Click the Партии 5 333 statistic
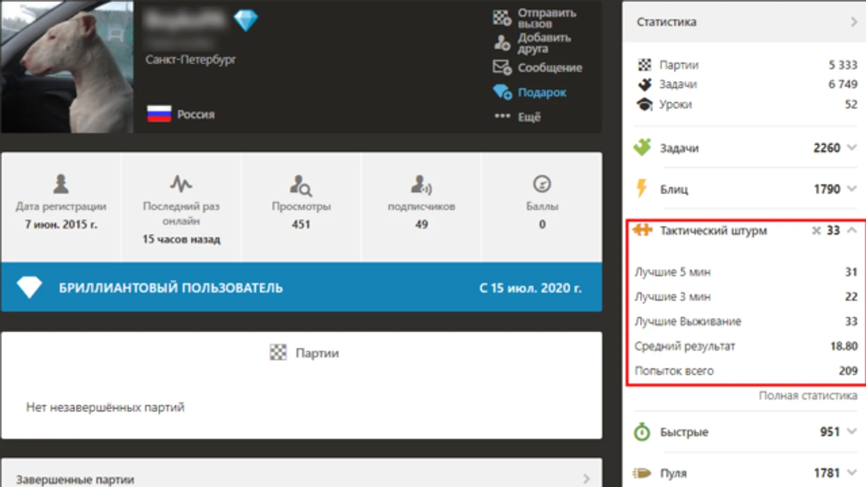 pos(747,65)
